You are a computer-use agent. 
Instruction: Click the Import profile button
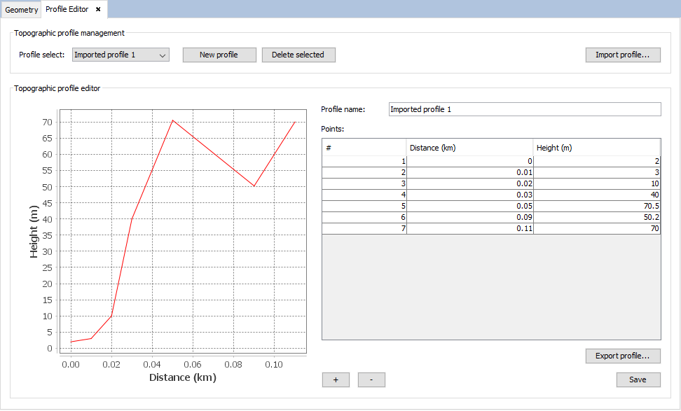(623, 55)
